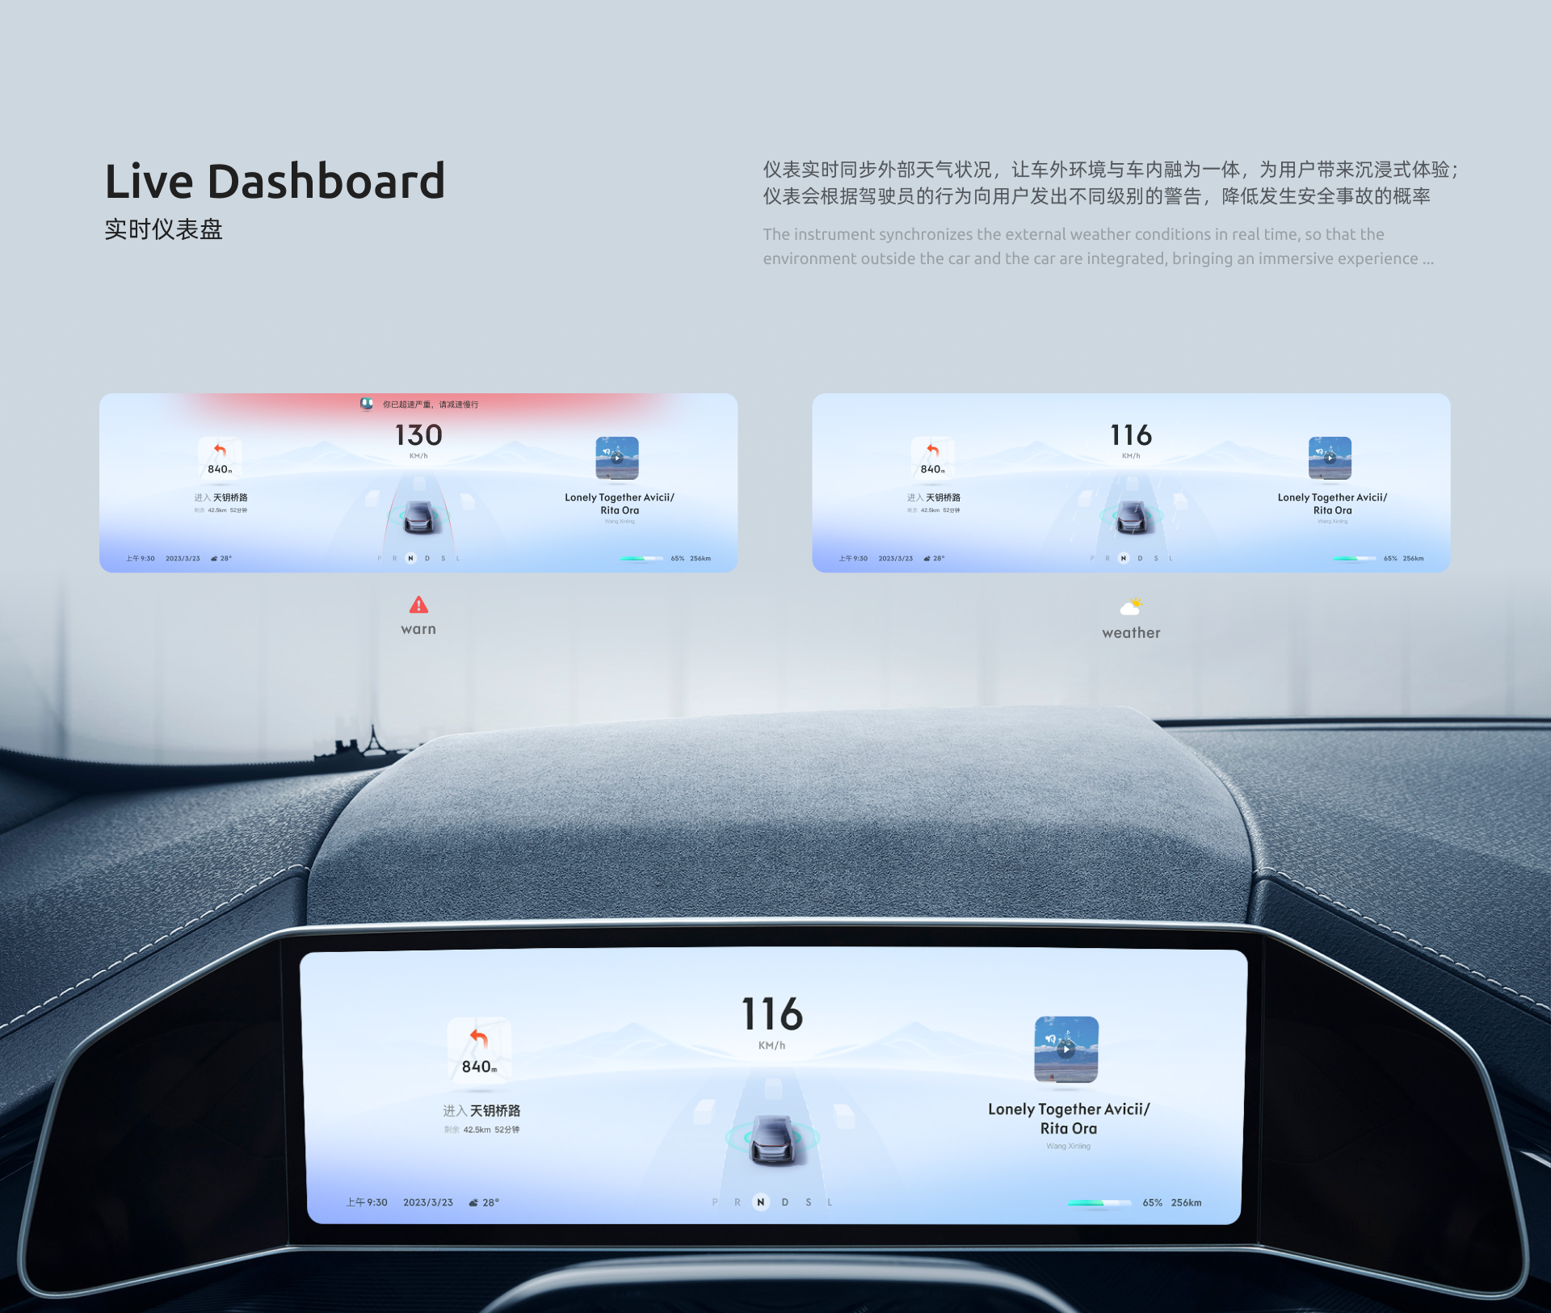Select gear N in the large bottom dashboard
This screenshot has height=1313, width=1551.
[760, 1202]
